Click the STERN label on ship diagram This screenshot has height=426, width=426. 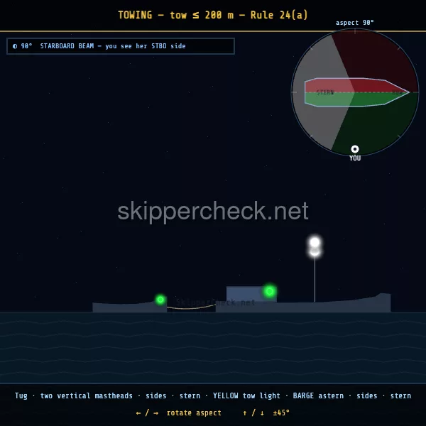(325, 92)
